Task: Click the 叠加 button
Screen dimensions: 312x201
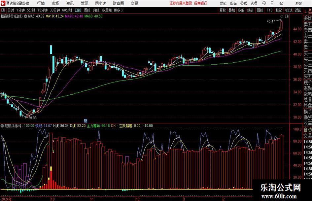Action: (232, 10)
